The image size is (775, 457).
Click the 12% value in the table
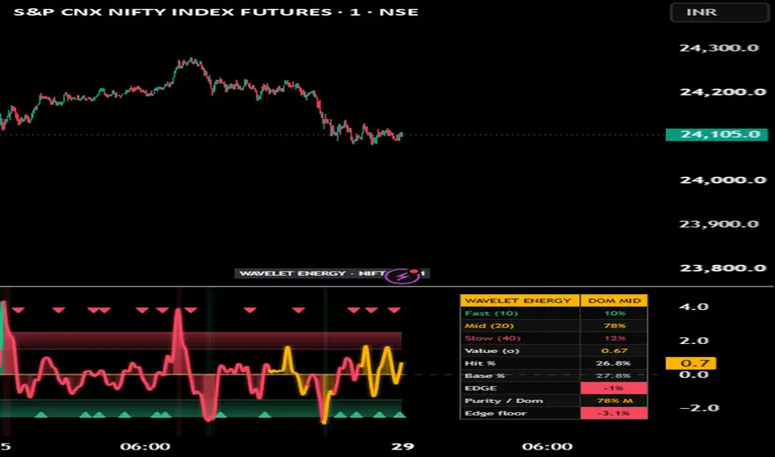[615, 338]
